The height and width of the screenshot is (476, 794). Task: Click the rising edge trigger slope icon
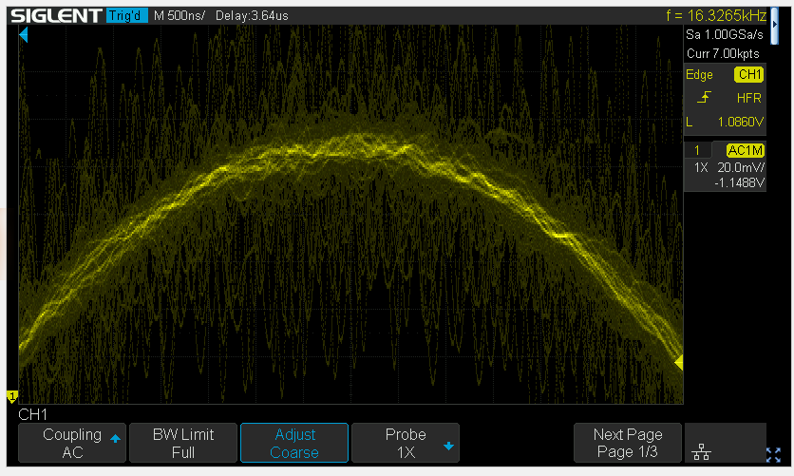pyautogui.click(x=704, y=97)
